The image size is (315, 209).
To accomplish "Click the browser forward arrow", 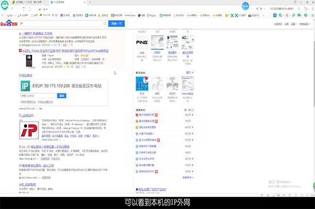I will tap(18, 9).
